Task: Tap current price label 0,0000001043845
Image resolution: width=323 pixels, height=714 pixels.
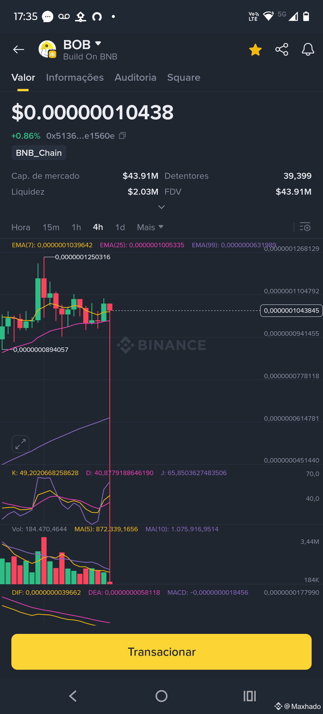Action: click(292, 310)
